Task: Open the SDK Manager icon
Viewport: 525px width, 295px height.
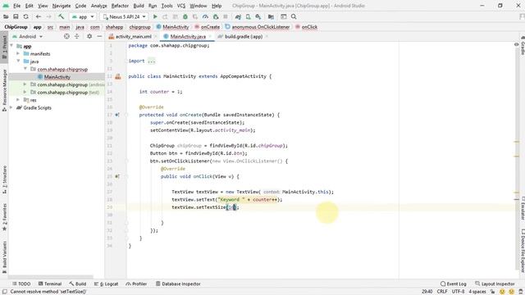Action: (258, 16)
